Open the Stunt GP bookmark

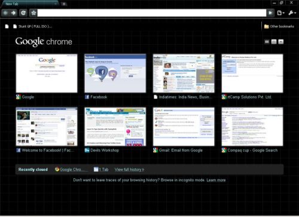click(x=33, y=26)
